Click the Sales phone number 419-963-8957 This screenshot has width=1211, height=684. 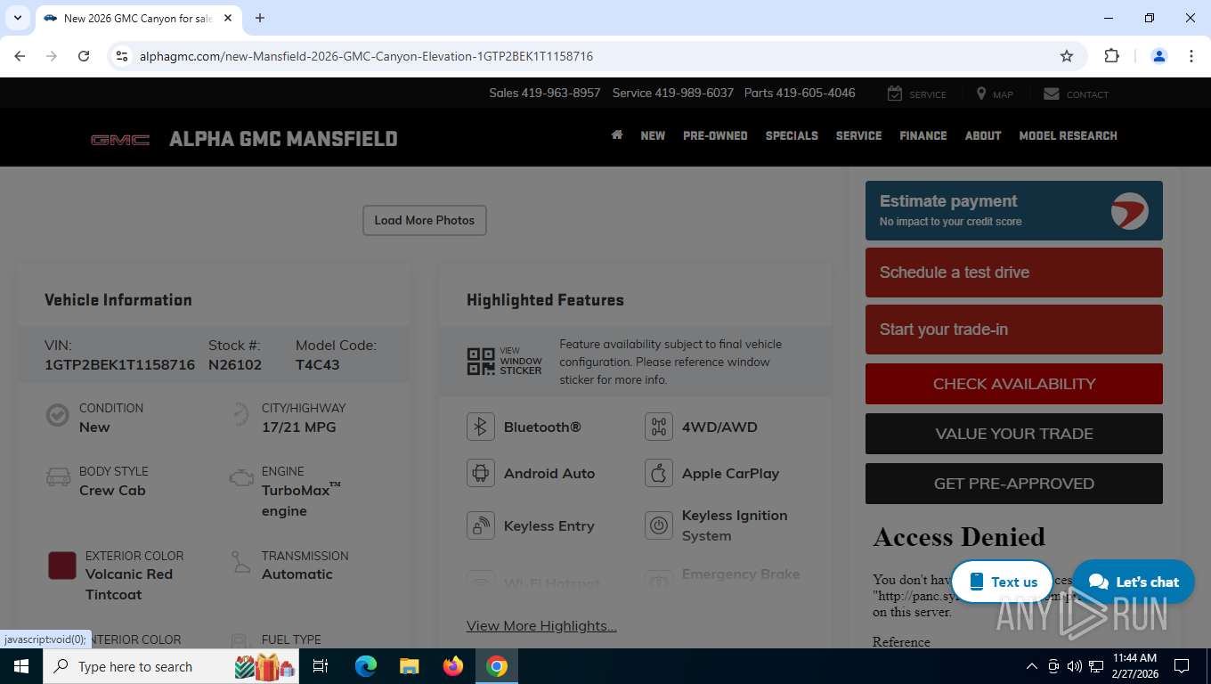[x=561, y=93]
